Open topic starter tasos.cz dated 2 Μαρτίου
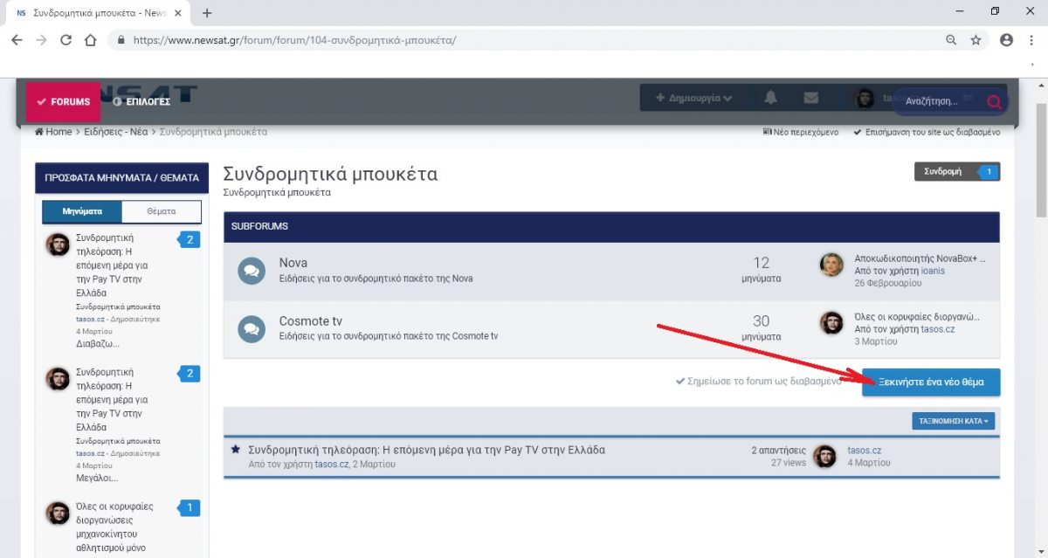1048x558 pixels. point(332,465)
